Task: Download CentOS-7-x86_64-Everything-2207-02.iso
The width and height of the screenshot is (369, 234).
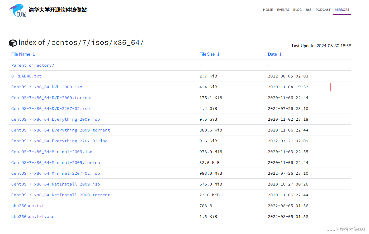Action: (x=59, y=141)
